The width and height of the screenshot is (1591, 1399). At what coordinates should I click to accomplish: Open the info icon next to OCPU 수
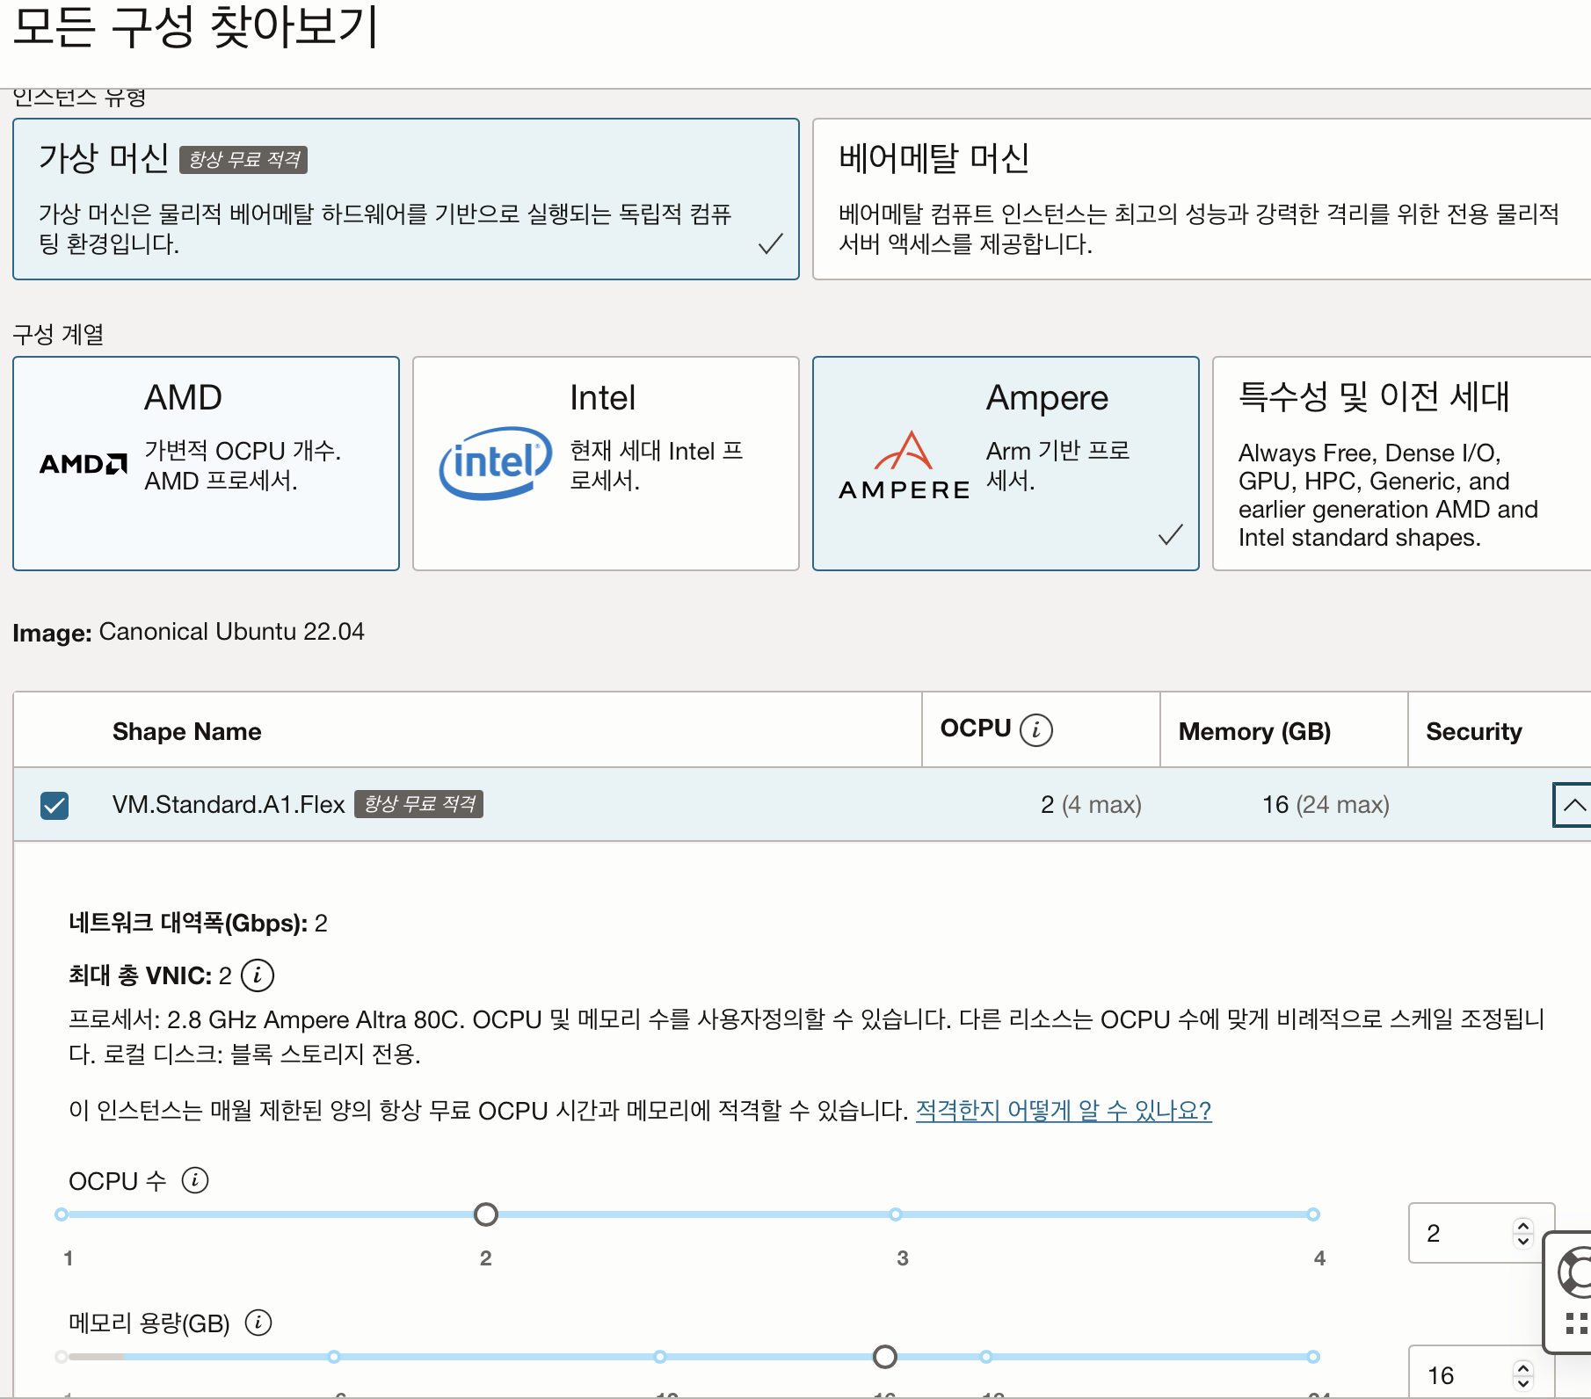(195, 1180)
